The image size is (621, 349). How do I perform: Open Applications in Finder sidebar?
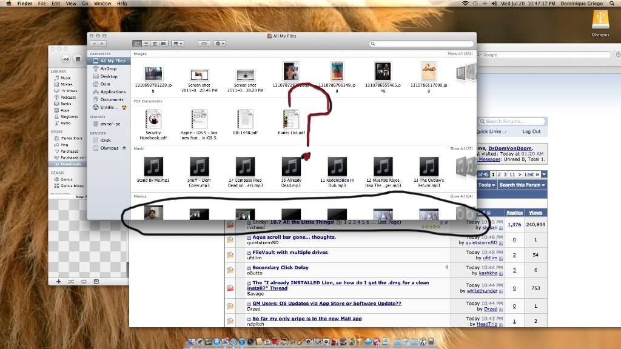(x=112, y=92)
